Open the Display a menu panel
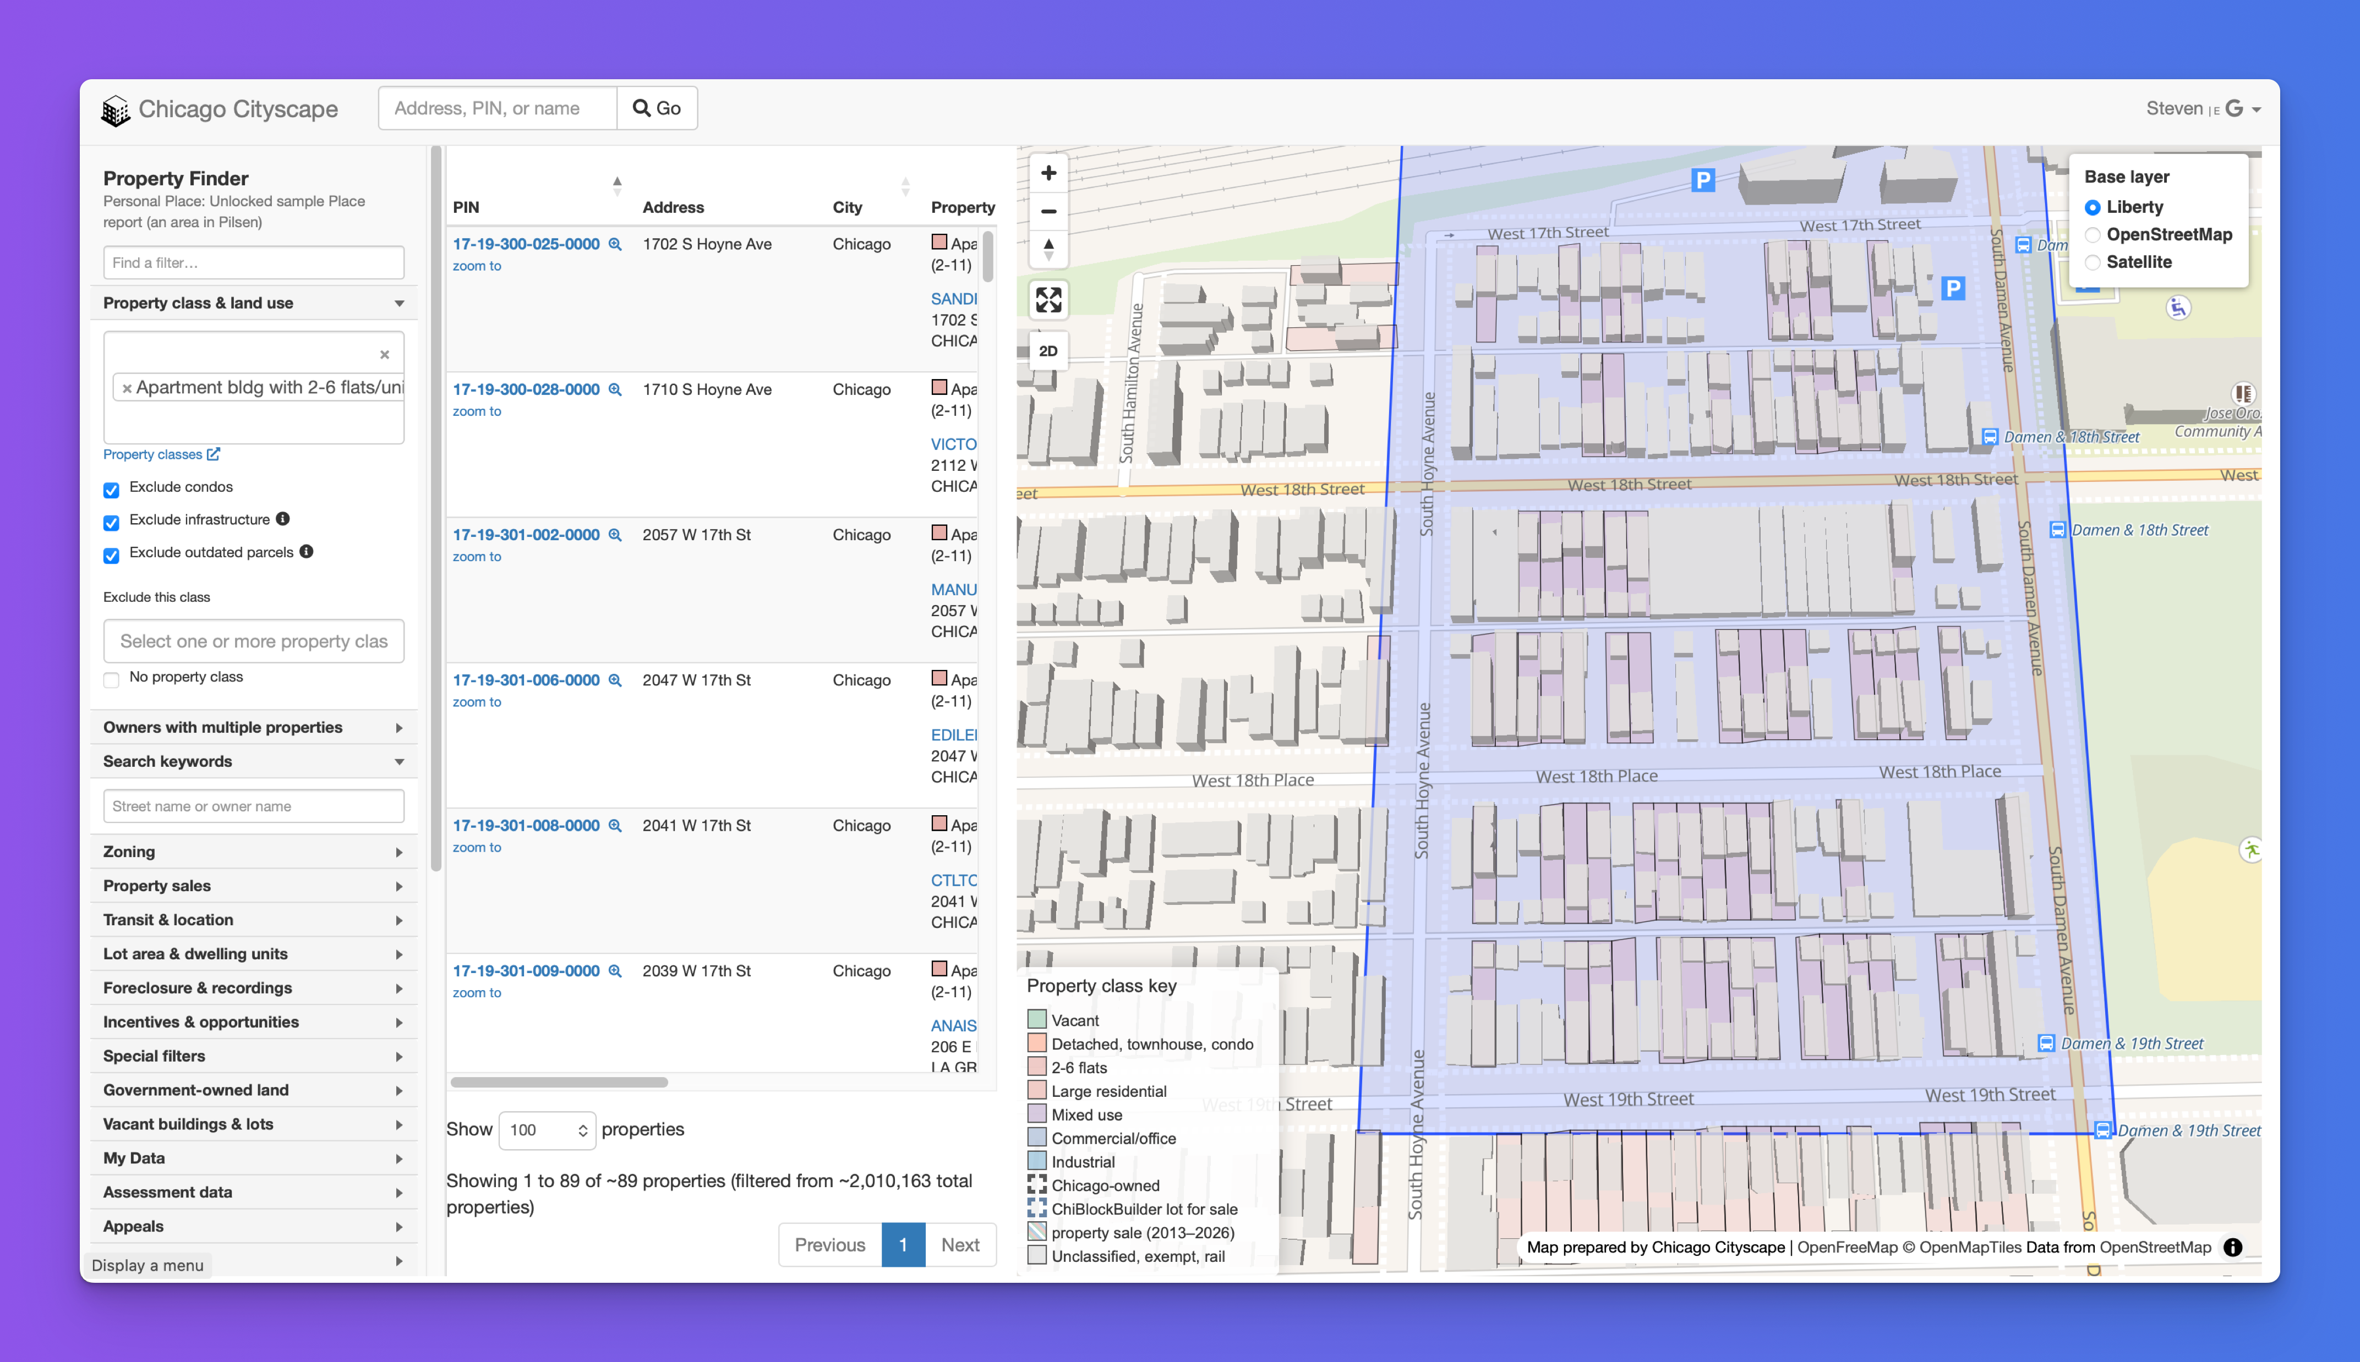Screen dimensions: 2360x1362 pos(148,1265)
